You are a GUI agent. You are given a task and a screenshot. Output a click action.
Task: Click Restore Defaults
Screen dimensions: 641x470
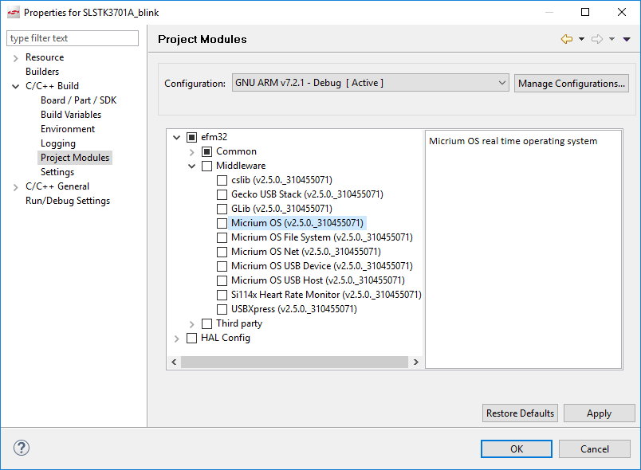pyautogui.click(x=520, y=413)
